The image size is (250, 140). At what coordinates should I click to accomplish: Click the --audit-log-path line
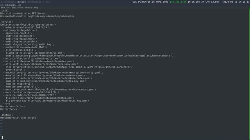(x=29, y=44)
